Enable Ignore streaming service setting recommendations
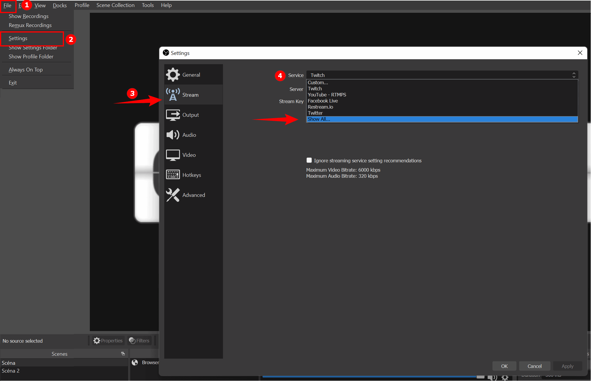The image size is (591, 381). (309, 160)
